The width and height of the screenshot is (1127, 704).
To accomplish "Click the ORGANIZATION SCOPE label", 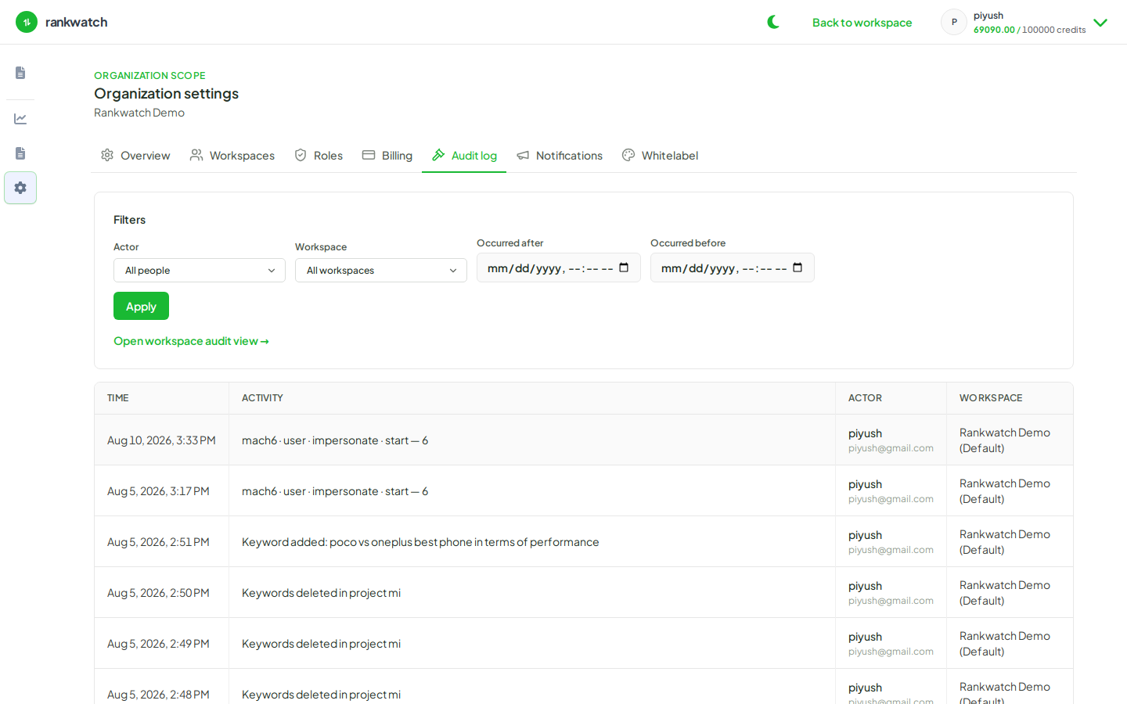I will [x=149, y=76].
